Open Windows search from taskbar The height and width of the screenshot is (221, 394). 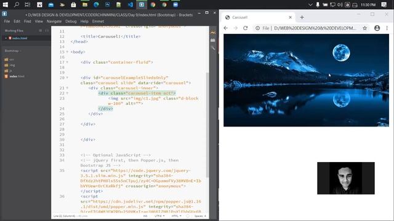click(17, 4)
